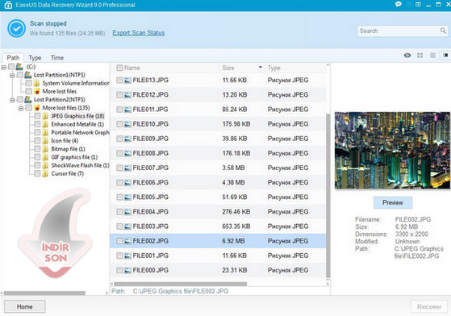Click the file list scroll-right arrow

click(328, 284)
